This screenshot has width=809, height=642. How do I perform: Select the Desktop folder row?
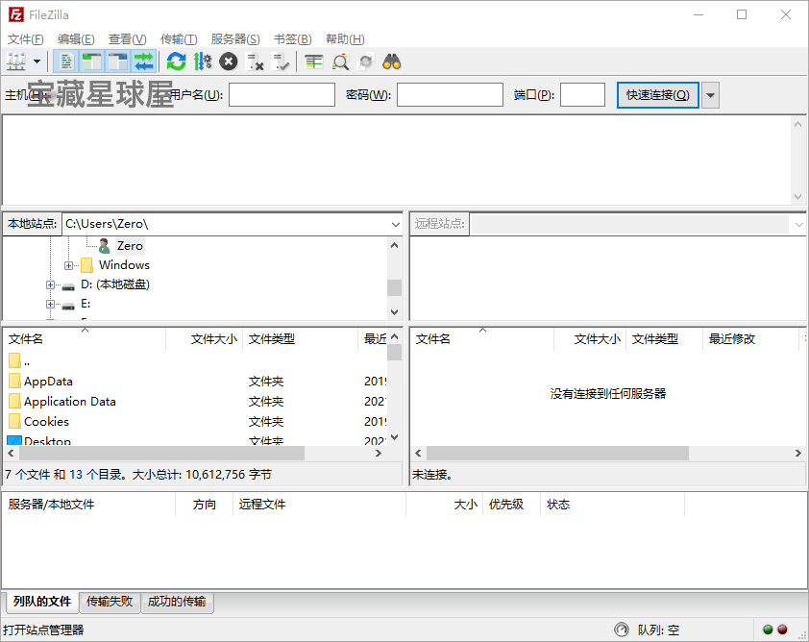tap(195, 440)
